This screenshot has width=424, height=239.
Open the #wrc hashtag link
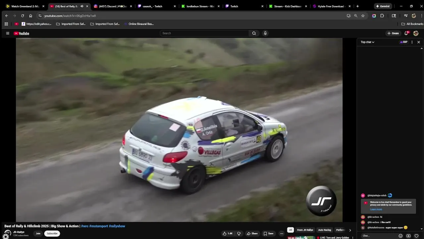pyautogui.click(x=85, y=226)
